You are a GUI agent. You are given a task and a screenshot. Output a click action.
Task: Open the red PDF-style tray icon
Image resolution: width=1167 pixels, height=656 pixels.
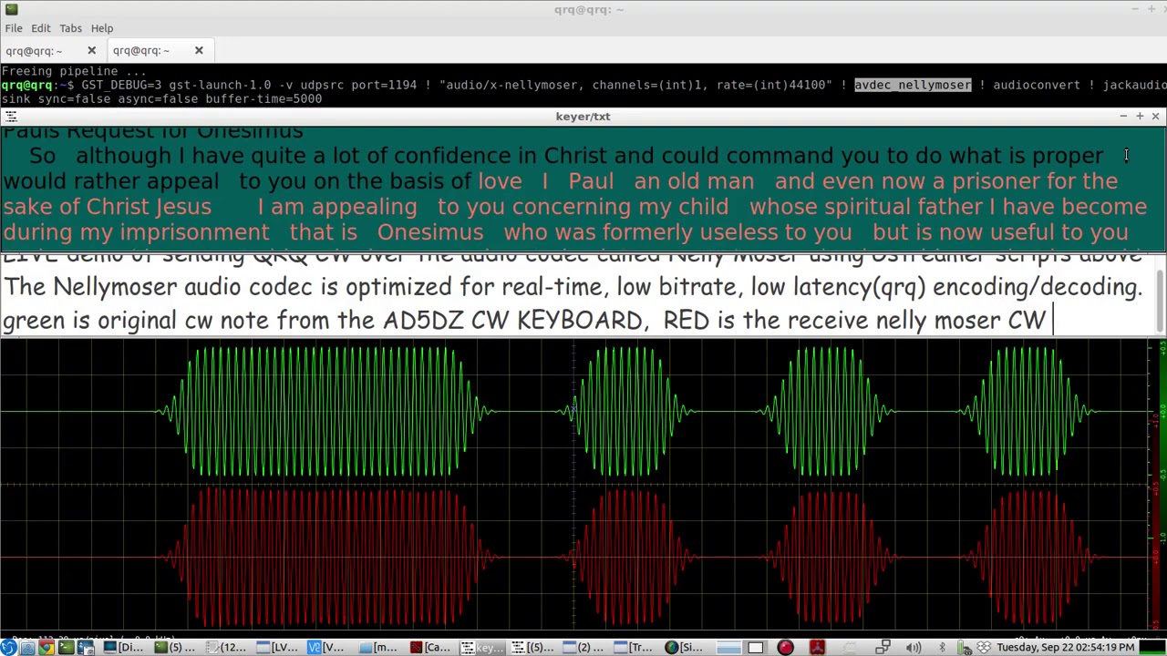pyautogui.click(x=817, y=647)
